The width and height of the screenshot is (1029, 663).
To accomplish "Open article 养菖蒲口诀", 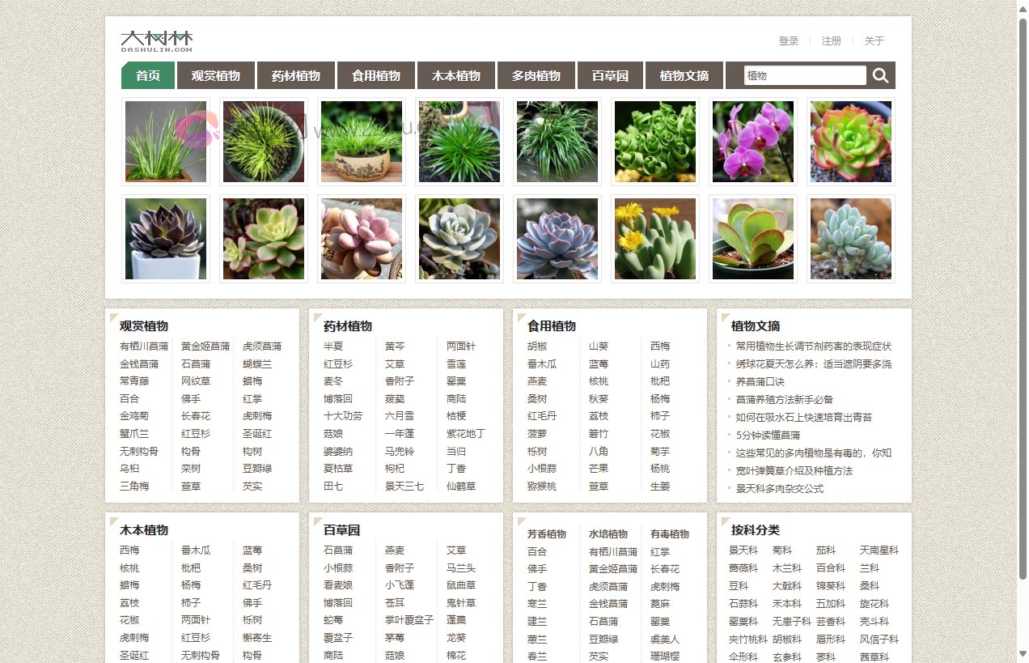I will click(x=760, y=381).
